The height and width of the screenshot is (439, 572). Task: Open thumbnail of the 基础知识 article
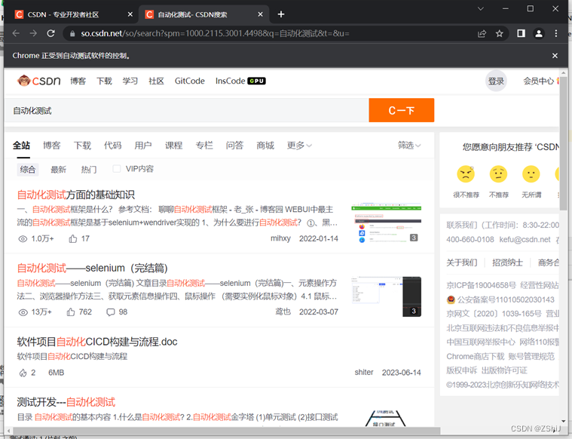[387, 223]
